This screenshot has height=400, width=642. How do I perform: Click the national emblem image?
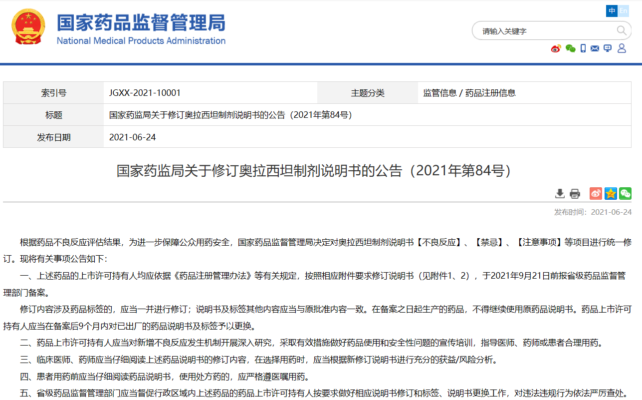28,27
